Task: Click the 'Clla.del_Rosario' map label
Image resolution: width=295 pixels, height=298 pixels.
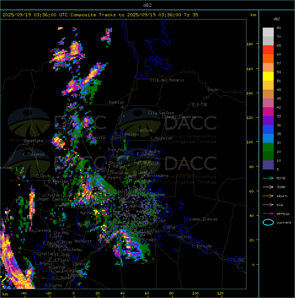Action: [x=167, y=80]
